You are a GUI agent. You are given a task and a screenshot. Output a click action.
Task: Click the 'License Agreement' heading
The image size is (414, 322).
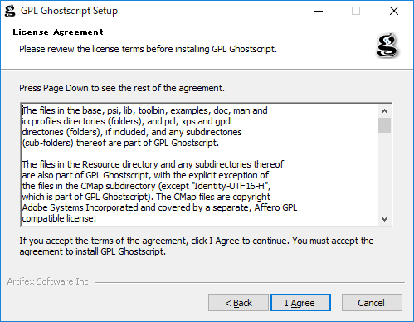click(58, 32)
